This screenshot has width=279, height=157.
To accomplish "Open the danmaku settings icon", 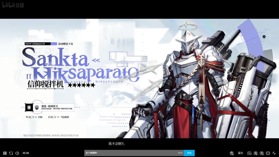I will click(x=262, y=153).
